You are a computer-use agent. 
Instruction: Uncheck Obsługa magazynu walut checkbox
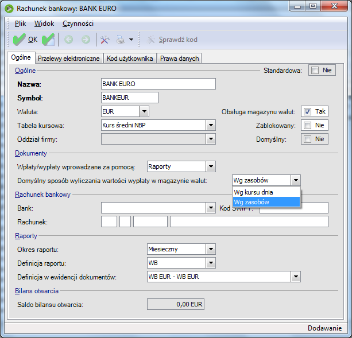click(307, 111)
